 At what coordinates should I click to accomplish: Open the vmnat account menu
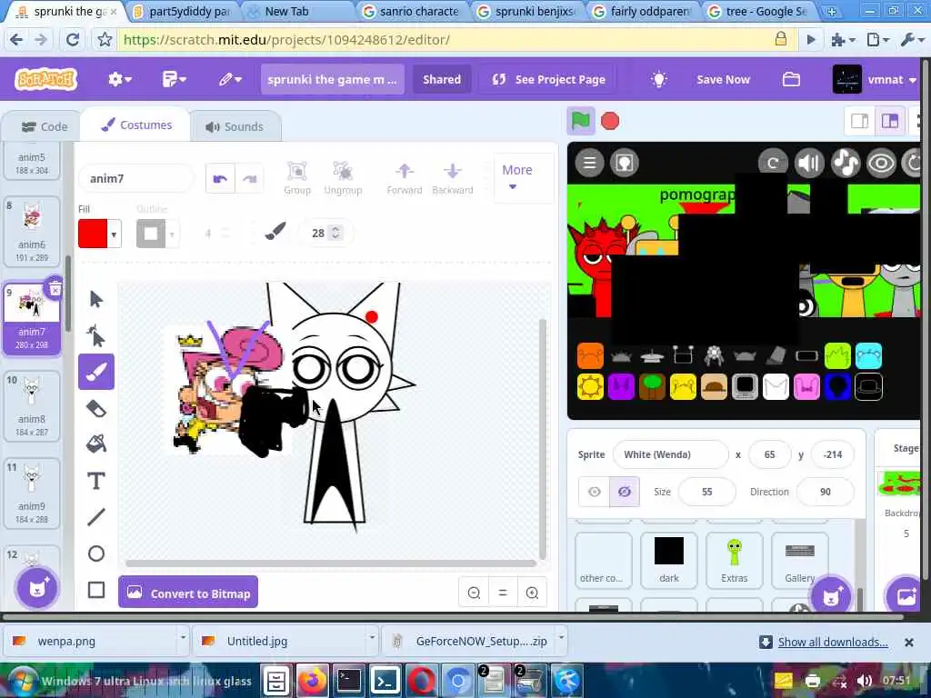click(875, 79)
